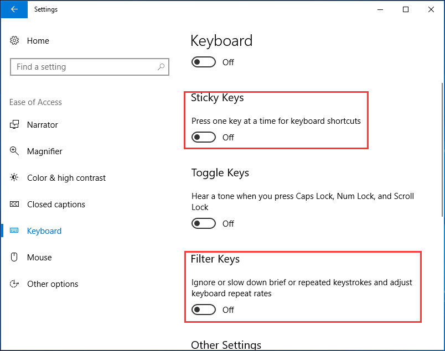This screenshot has height=351, width=445.
Task: Click the Home gear icon
Action: click(x=15, y=41)
